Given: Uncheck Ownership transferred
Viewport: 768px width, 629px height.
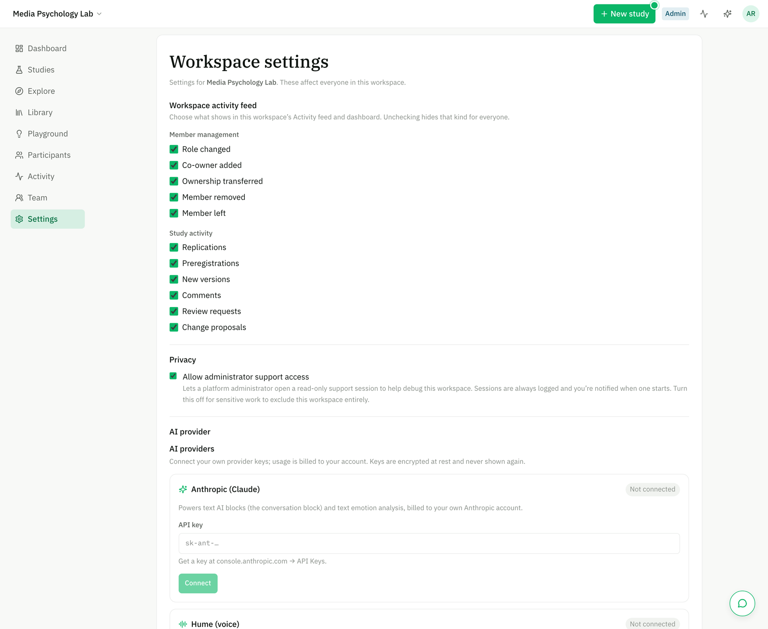Looking at the screenshot, I should 174,181.
